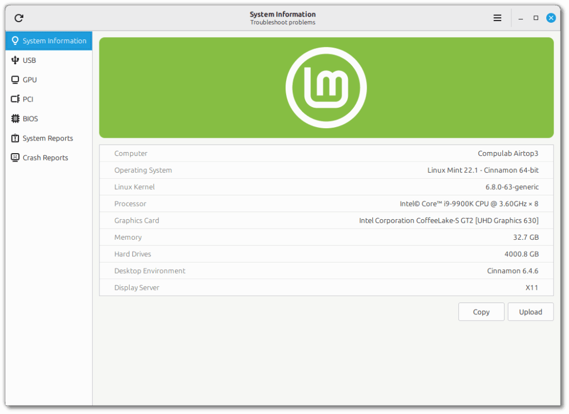The width and height of the screenshot is (569, 414).
Task: Select the USB section icon
Action: 15,60
